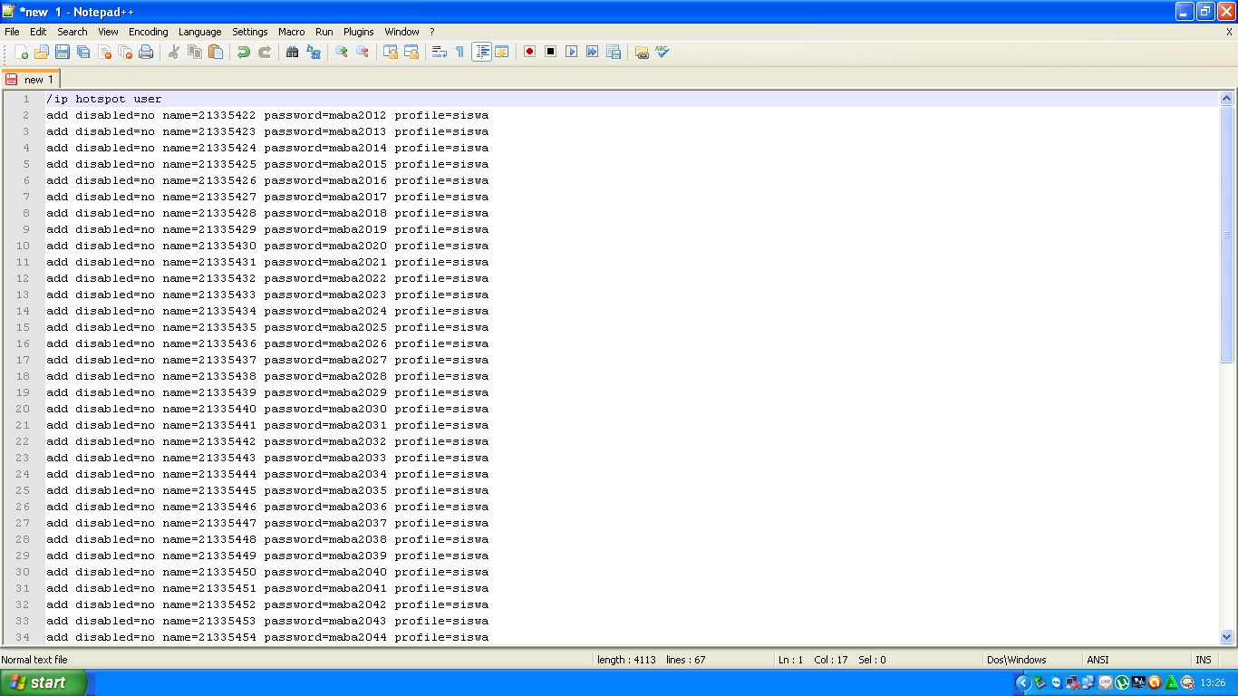Open the Macro menu
This screenshot has width=1238, height=696.
tap(292, 32)
